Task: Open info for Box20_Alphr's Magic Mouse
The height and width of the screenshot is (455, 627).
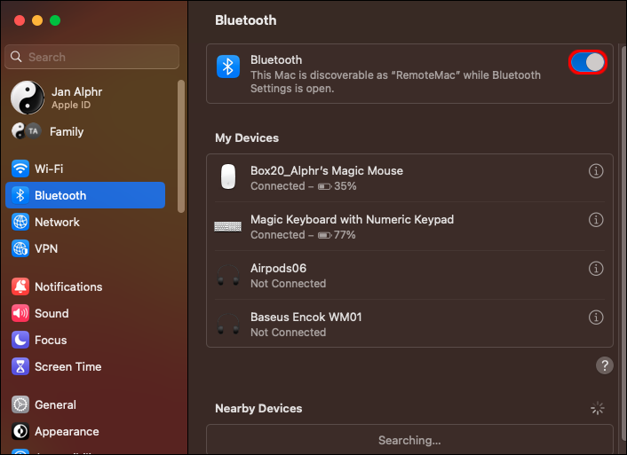Action: [x=596, y=171]
